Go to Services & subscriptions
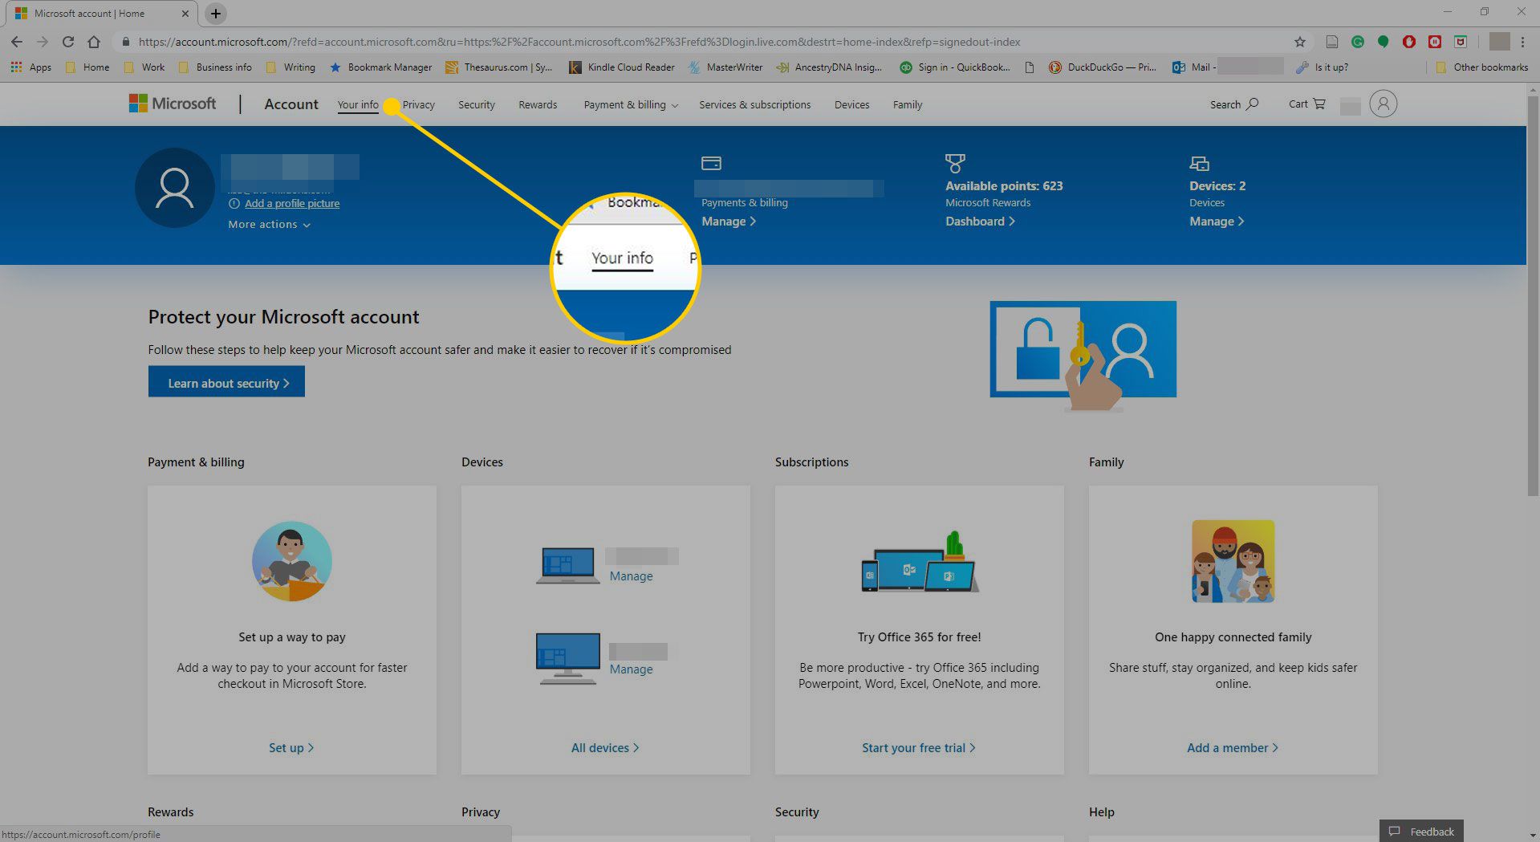This screenshot has width=1540, height=842. pyautogui.click(x=755, y=105)
